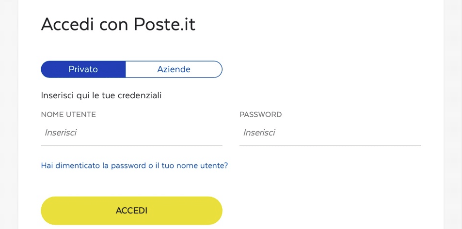Choose the private customer login option
Image resolution: width=462 pixels, height=229 pixels.
[83, 69]
